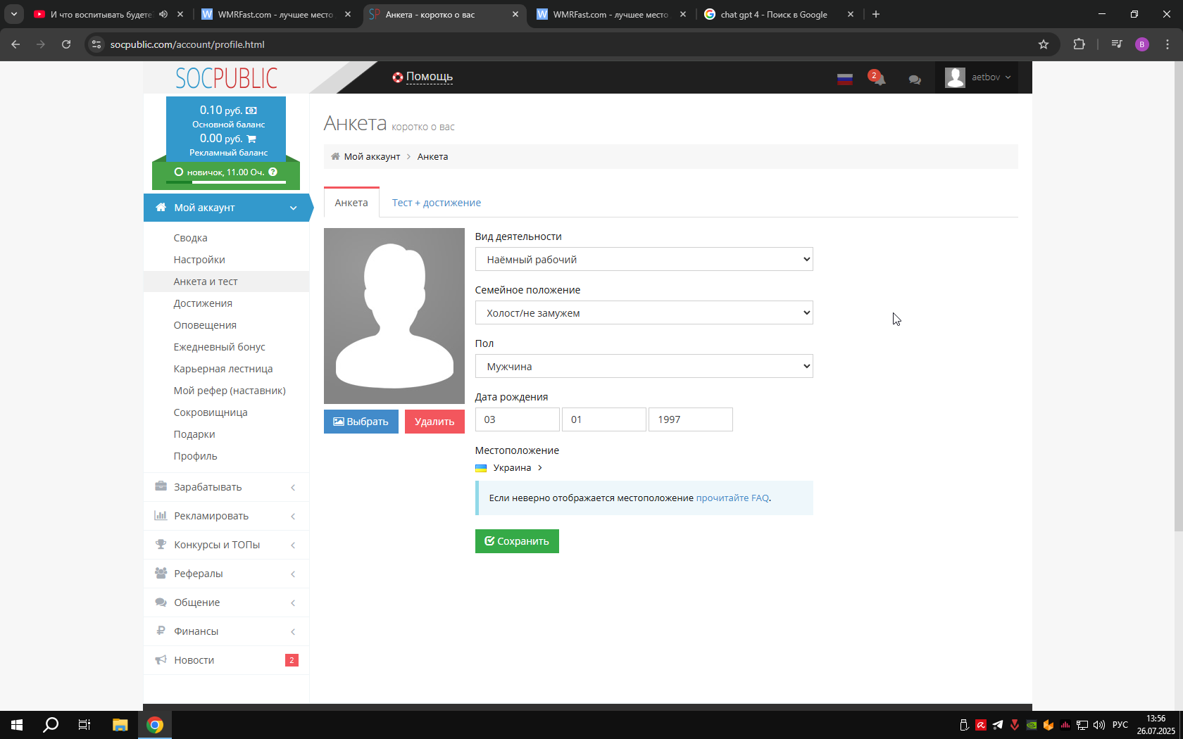The height and width of the screenshot is (739, 1183).
Task: Click the briefcase icon next to Зарабатывать
Action: click(161, 486)
